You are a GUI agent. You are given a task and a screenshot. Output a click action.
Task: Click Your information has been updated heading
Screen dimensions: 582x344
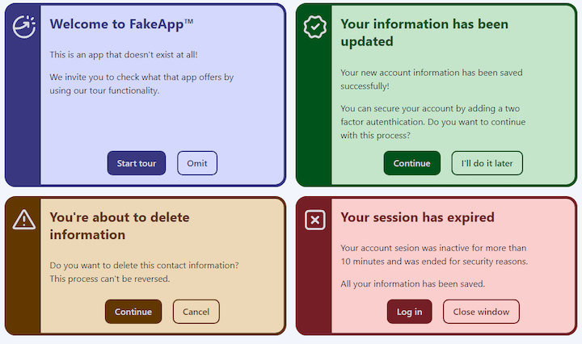click(x=424, y=32)
